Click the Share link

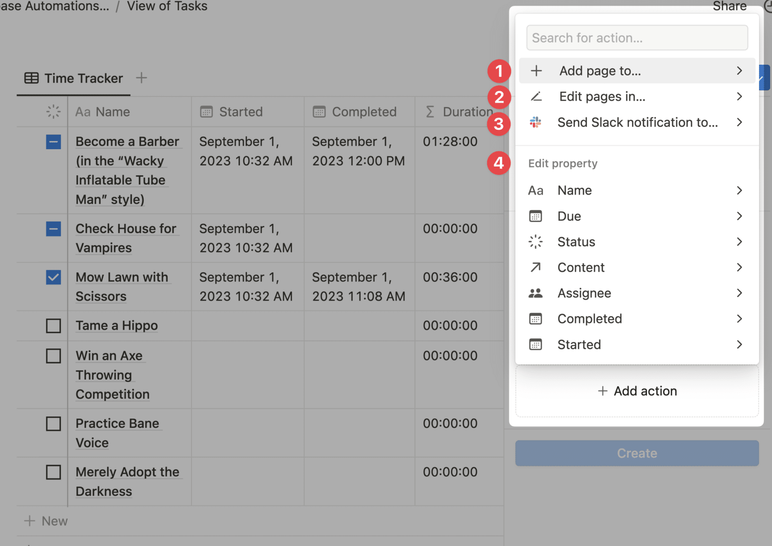729,6
